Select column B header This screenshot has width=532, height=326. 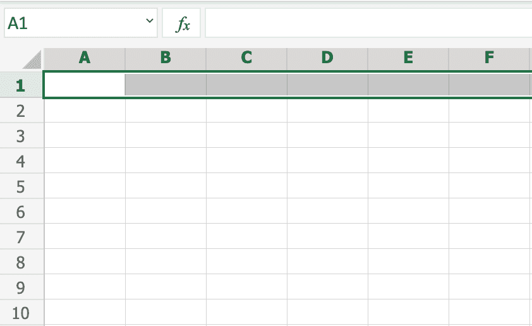tap(166, 58)
